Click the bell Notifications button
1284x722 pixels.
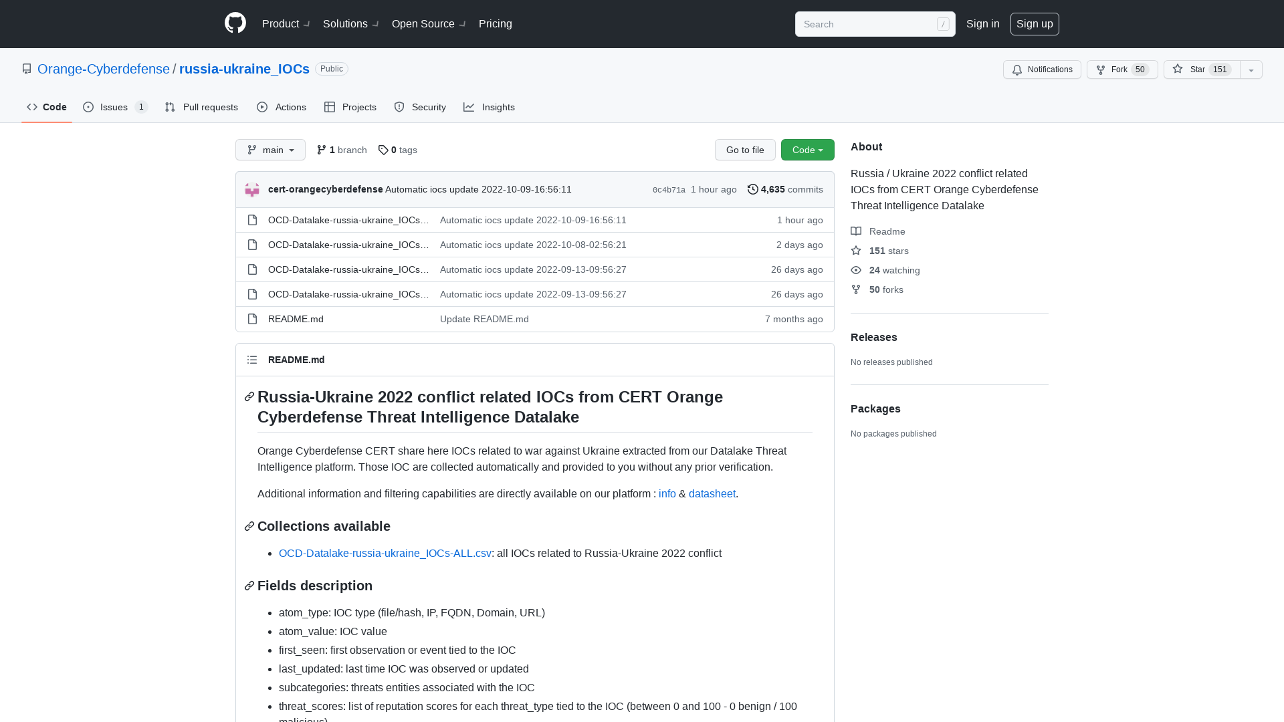click(x=1042, y=70)
